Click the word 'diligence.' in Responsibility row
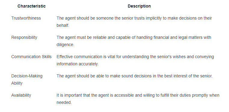The width and height of the screenshot is (229, 112). pos(65,45)
